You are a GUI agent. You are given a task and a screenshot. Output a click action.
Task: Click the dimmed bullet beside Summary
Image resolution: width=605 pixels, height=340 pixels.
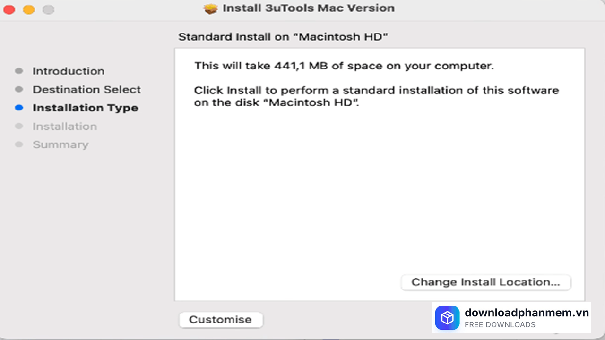tap(19, 144)
